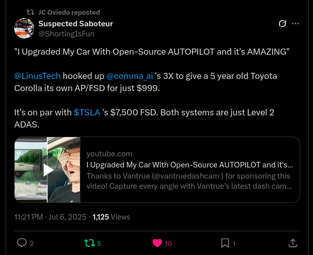Open the youtube.com link card title

click(190, 165)
